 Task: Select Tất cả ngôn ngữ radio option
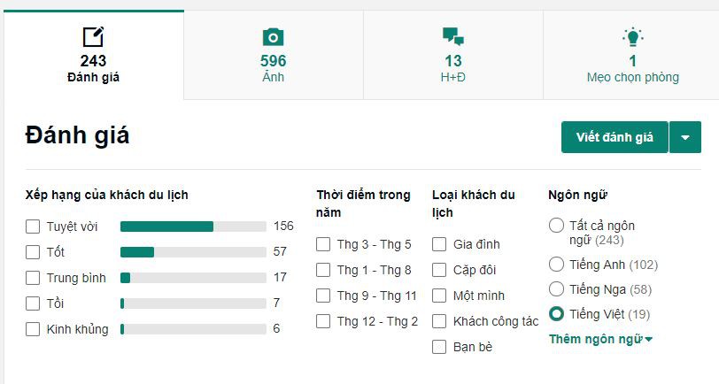556,226
